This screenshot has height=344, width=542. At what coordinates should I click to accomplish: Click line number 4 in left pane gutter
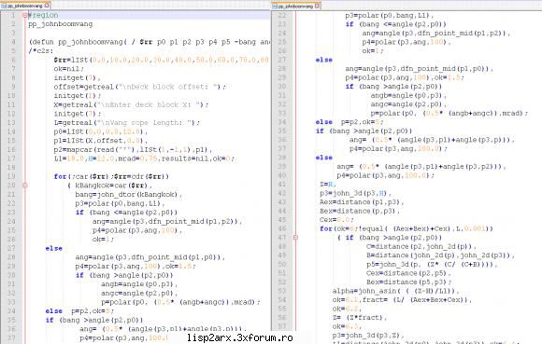(13, 42)
